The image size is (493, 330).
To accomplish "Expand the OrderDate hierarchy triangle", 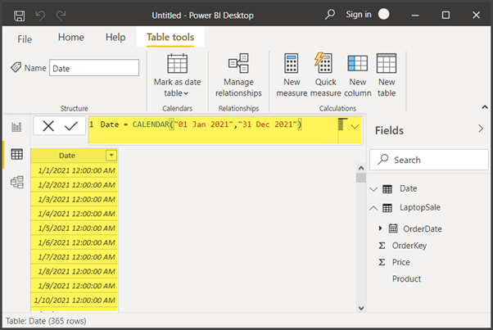I will point(381,228).
